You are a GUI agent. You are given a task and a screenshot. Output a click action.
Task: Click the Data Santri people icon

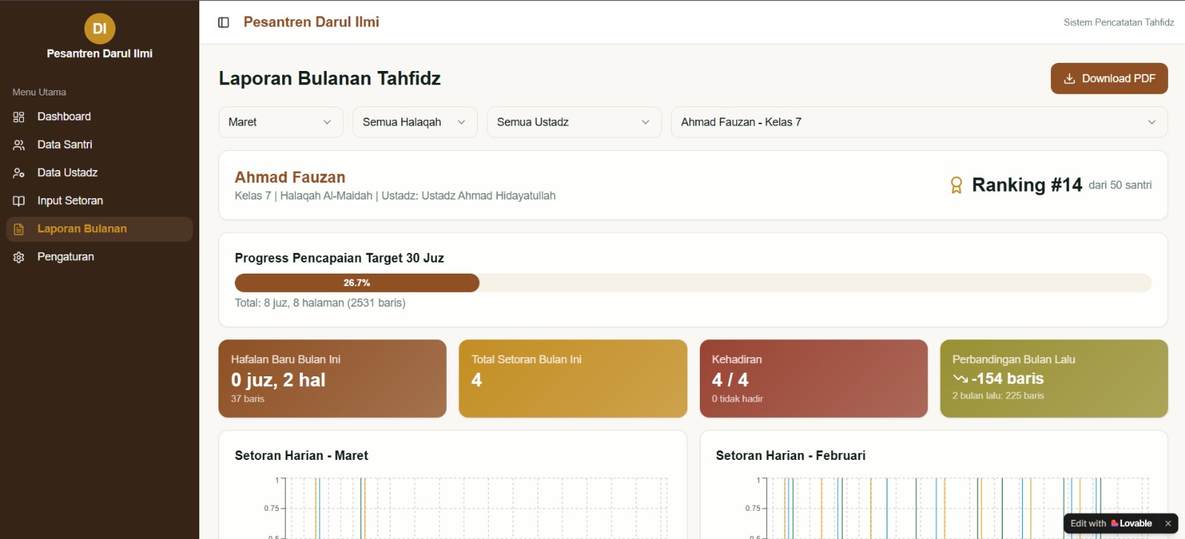coord(19,145)
